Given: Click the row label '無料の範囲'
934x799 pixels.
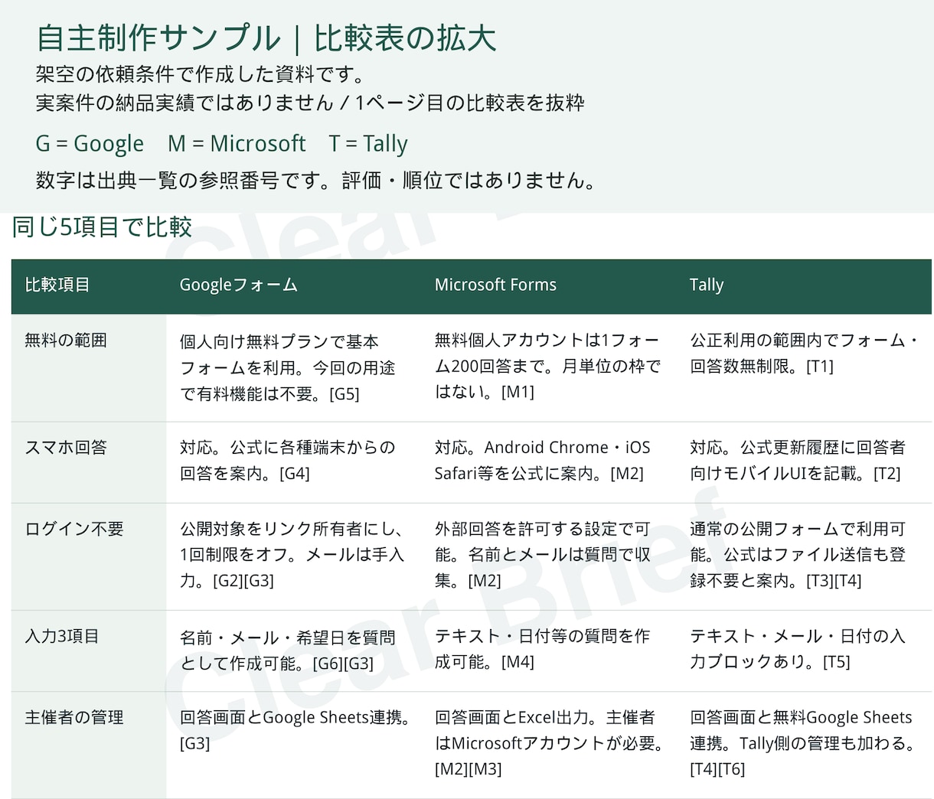Looking at the screenshot, I should point(66,341).
